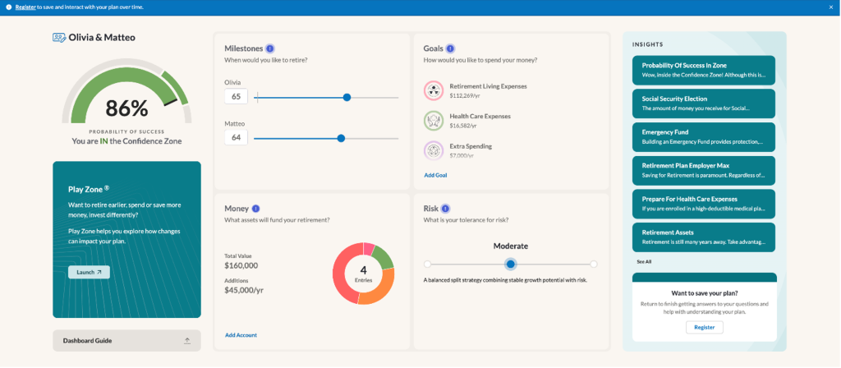
Task: Expand the Dashboard Guide panel
Action: click(187, 340)
